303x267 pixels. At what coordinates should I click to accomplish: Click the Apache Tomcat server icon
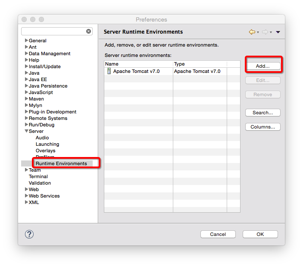click(x=109, y=71)
